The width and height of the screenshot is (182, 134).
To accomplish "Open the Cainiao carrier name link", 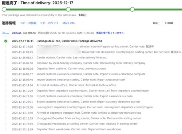I will (16, 33).
